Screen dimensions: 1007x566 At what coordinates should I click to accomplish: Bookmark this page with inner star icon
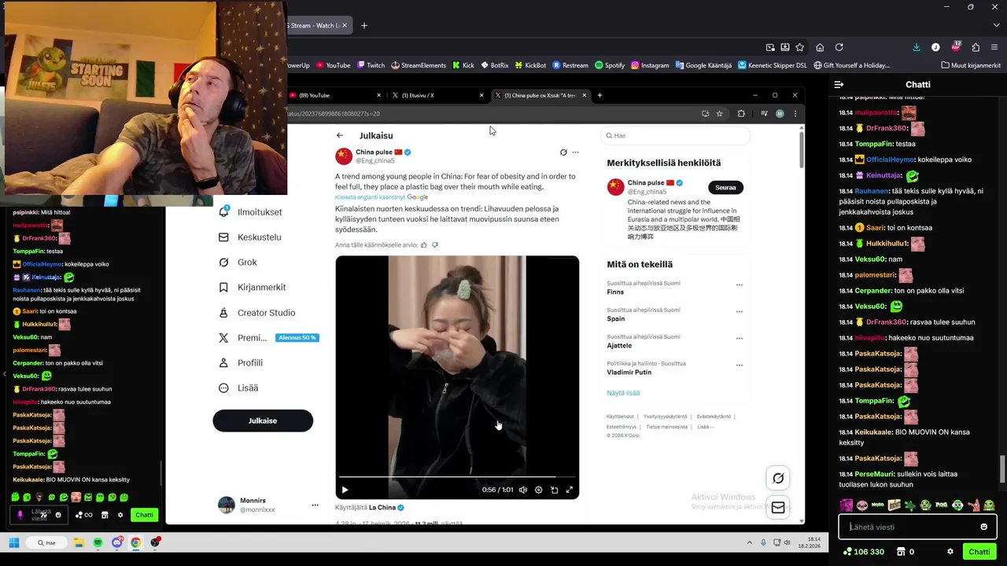pyautogui.click(x=719, y=113)
